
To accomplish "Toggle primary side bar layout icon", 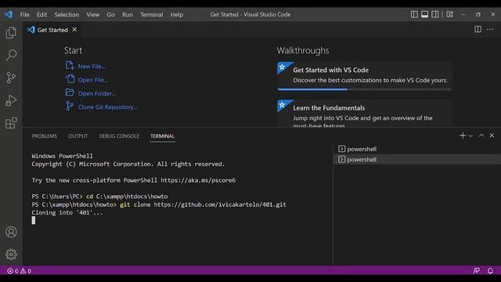I will (414, 14).
